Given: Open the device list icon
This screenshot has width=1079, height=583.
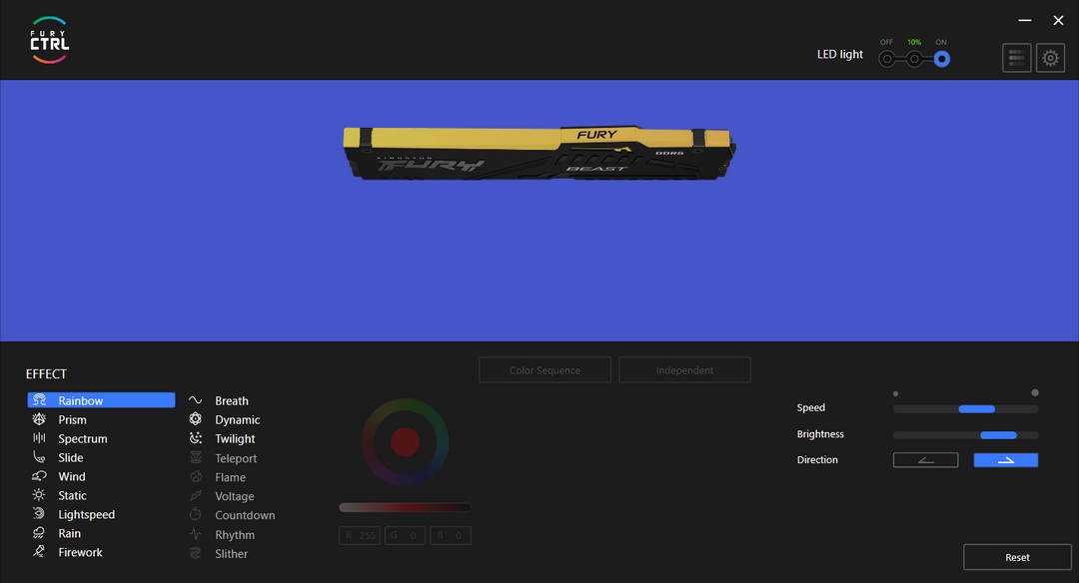Looking at the screenshot, I should pyautogui.click(x=1016, y=59).
